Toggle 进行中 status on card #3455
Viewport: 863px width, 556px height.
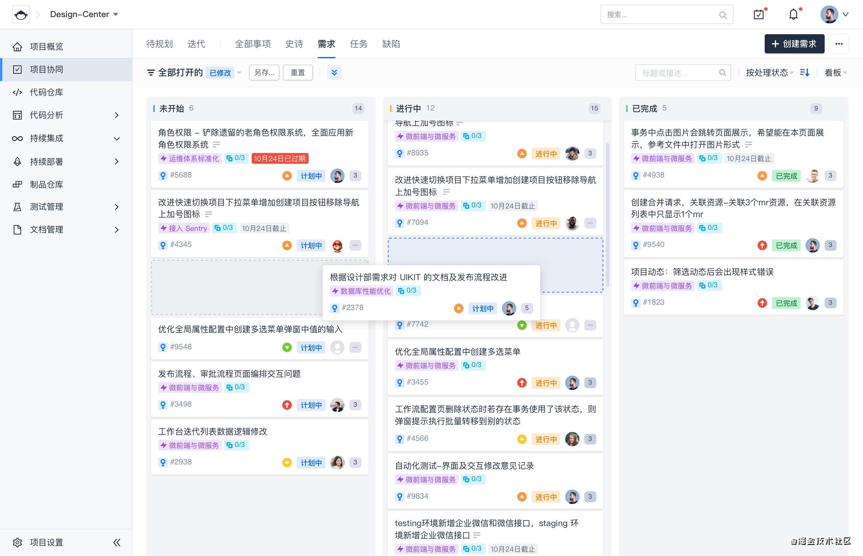(x=546, y=383)
